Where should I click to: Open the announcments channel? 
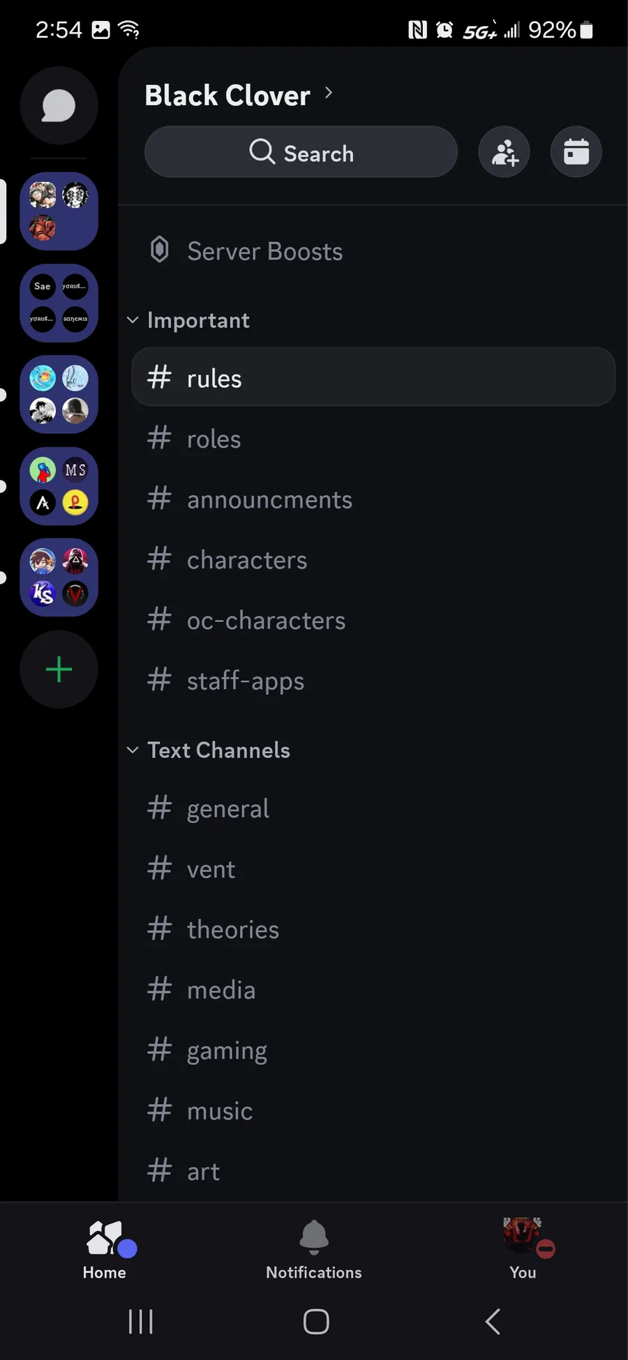tap(269, 499)
